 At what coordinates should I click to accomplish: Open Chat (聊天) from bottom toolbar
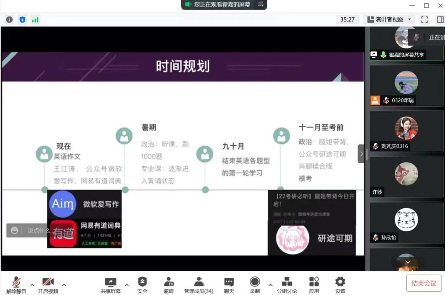tap(229, 285)
